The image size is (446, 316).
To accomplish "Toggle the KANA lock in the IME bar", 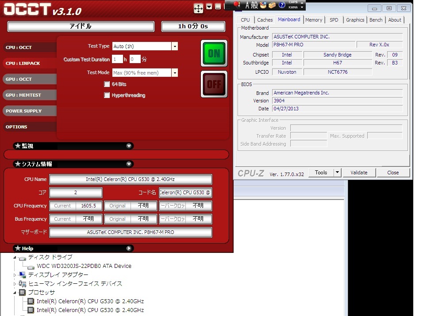I will point(293,8).
